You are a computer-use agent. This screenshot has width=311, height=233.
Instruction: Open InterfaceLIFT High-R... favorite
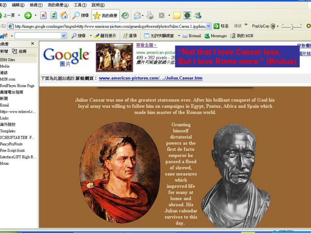[18, 157]
